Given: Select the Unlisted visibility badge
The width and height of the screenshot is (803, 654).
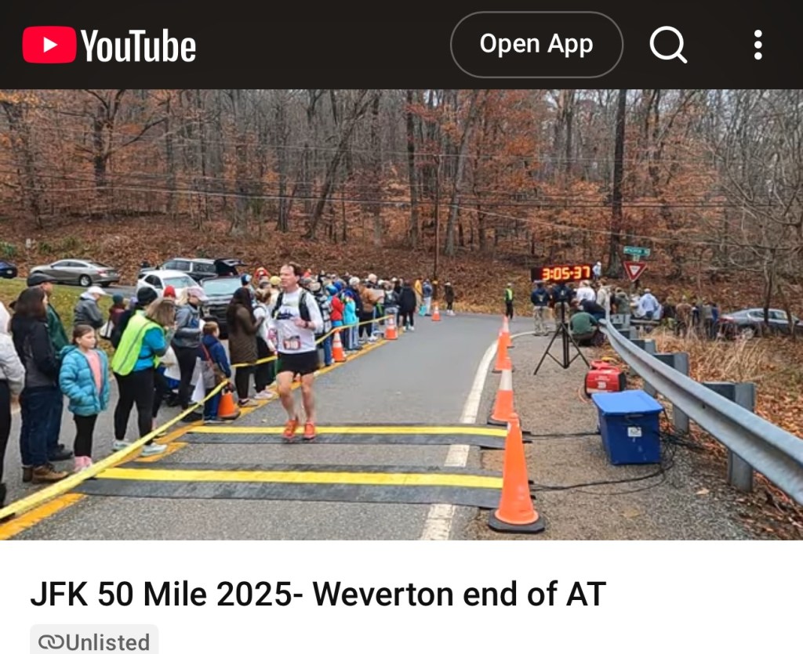Looking at the screenshot, I should point(94,640).
